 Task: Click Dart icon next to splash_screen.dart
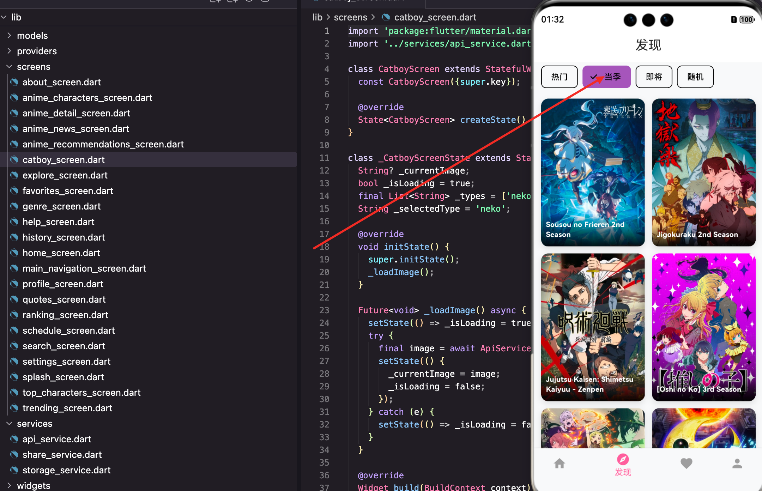(14, 377)
